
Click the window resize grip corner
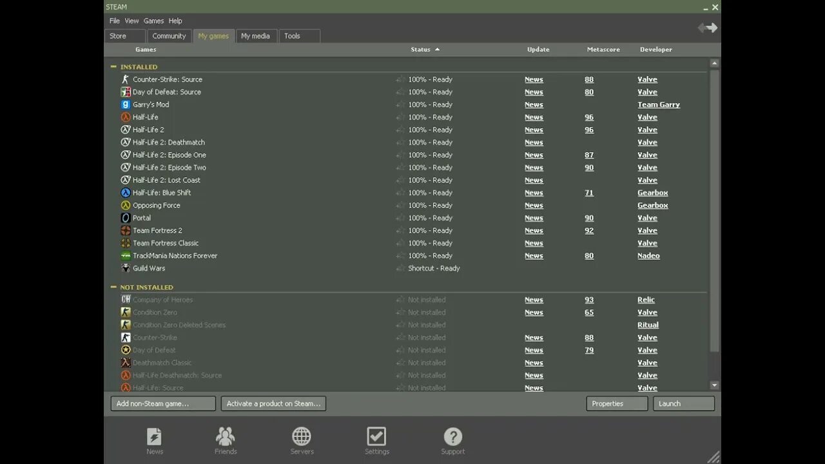714,458
